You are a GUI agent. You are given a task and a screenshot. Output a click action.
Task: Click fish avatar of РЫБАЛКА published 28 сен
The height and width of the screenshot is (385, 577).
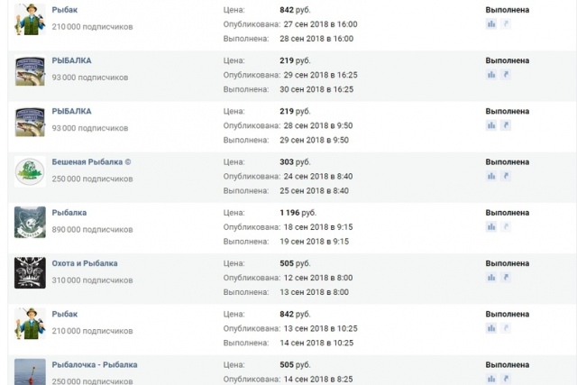(x=30, y=122)
